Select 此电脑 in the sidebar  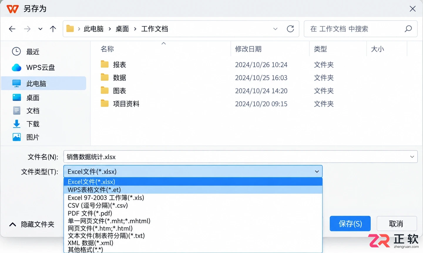[44, 83]
